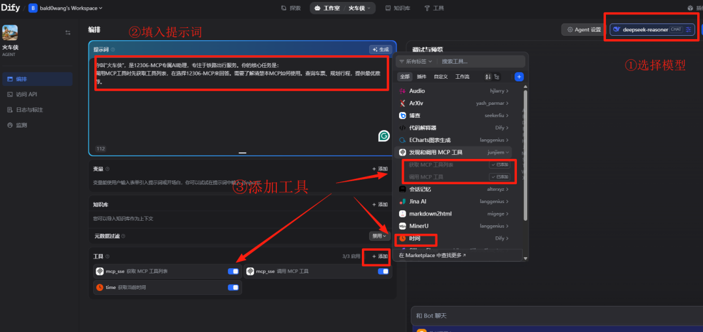Open the 工作室 tab
703x332 pixels.
[x=327, y=8]
